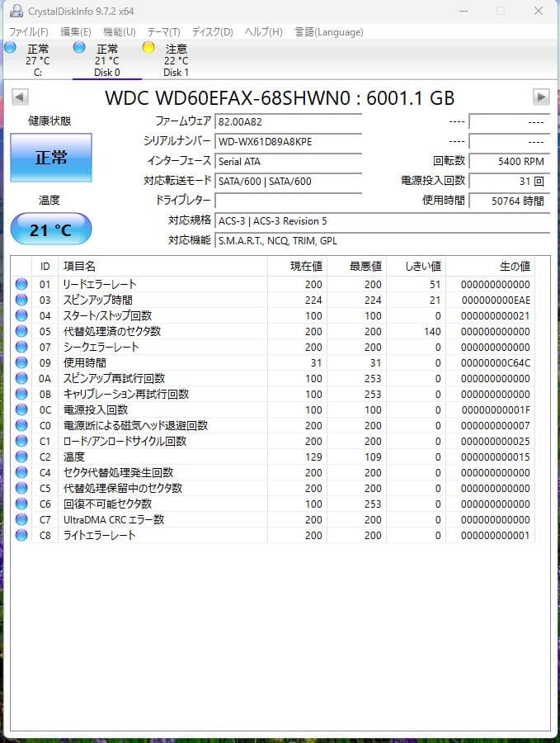
Task: Click status orb for attribute 07 シークエラーレート
Action: coord(21,347)
